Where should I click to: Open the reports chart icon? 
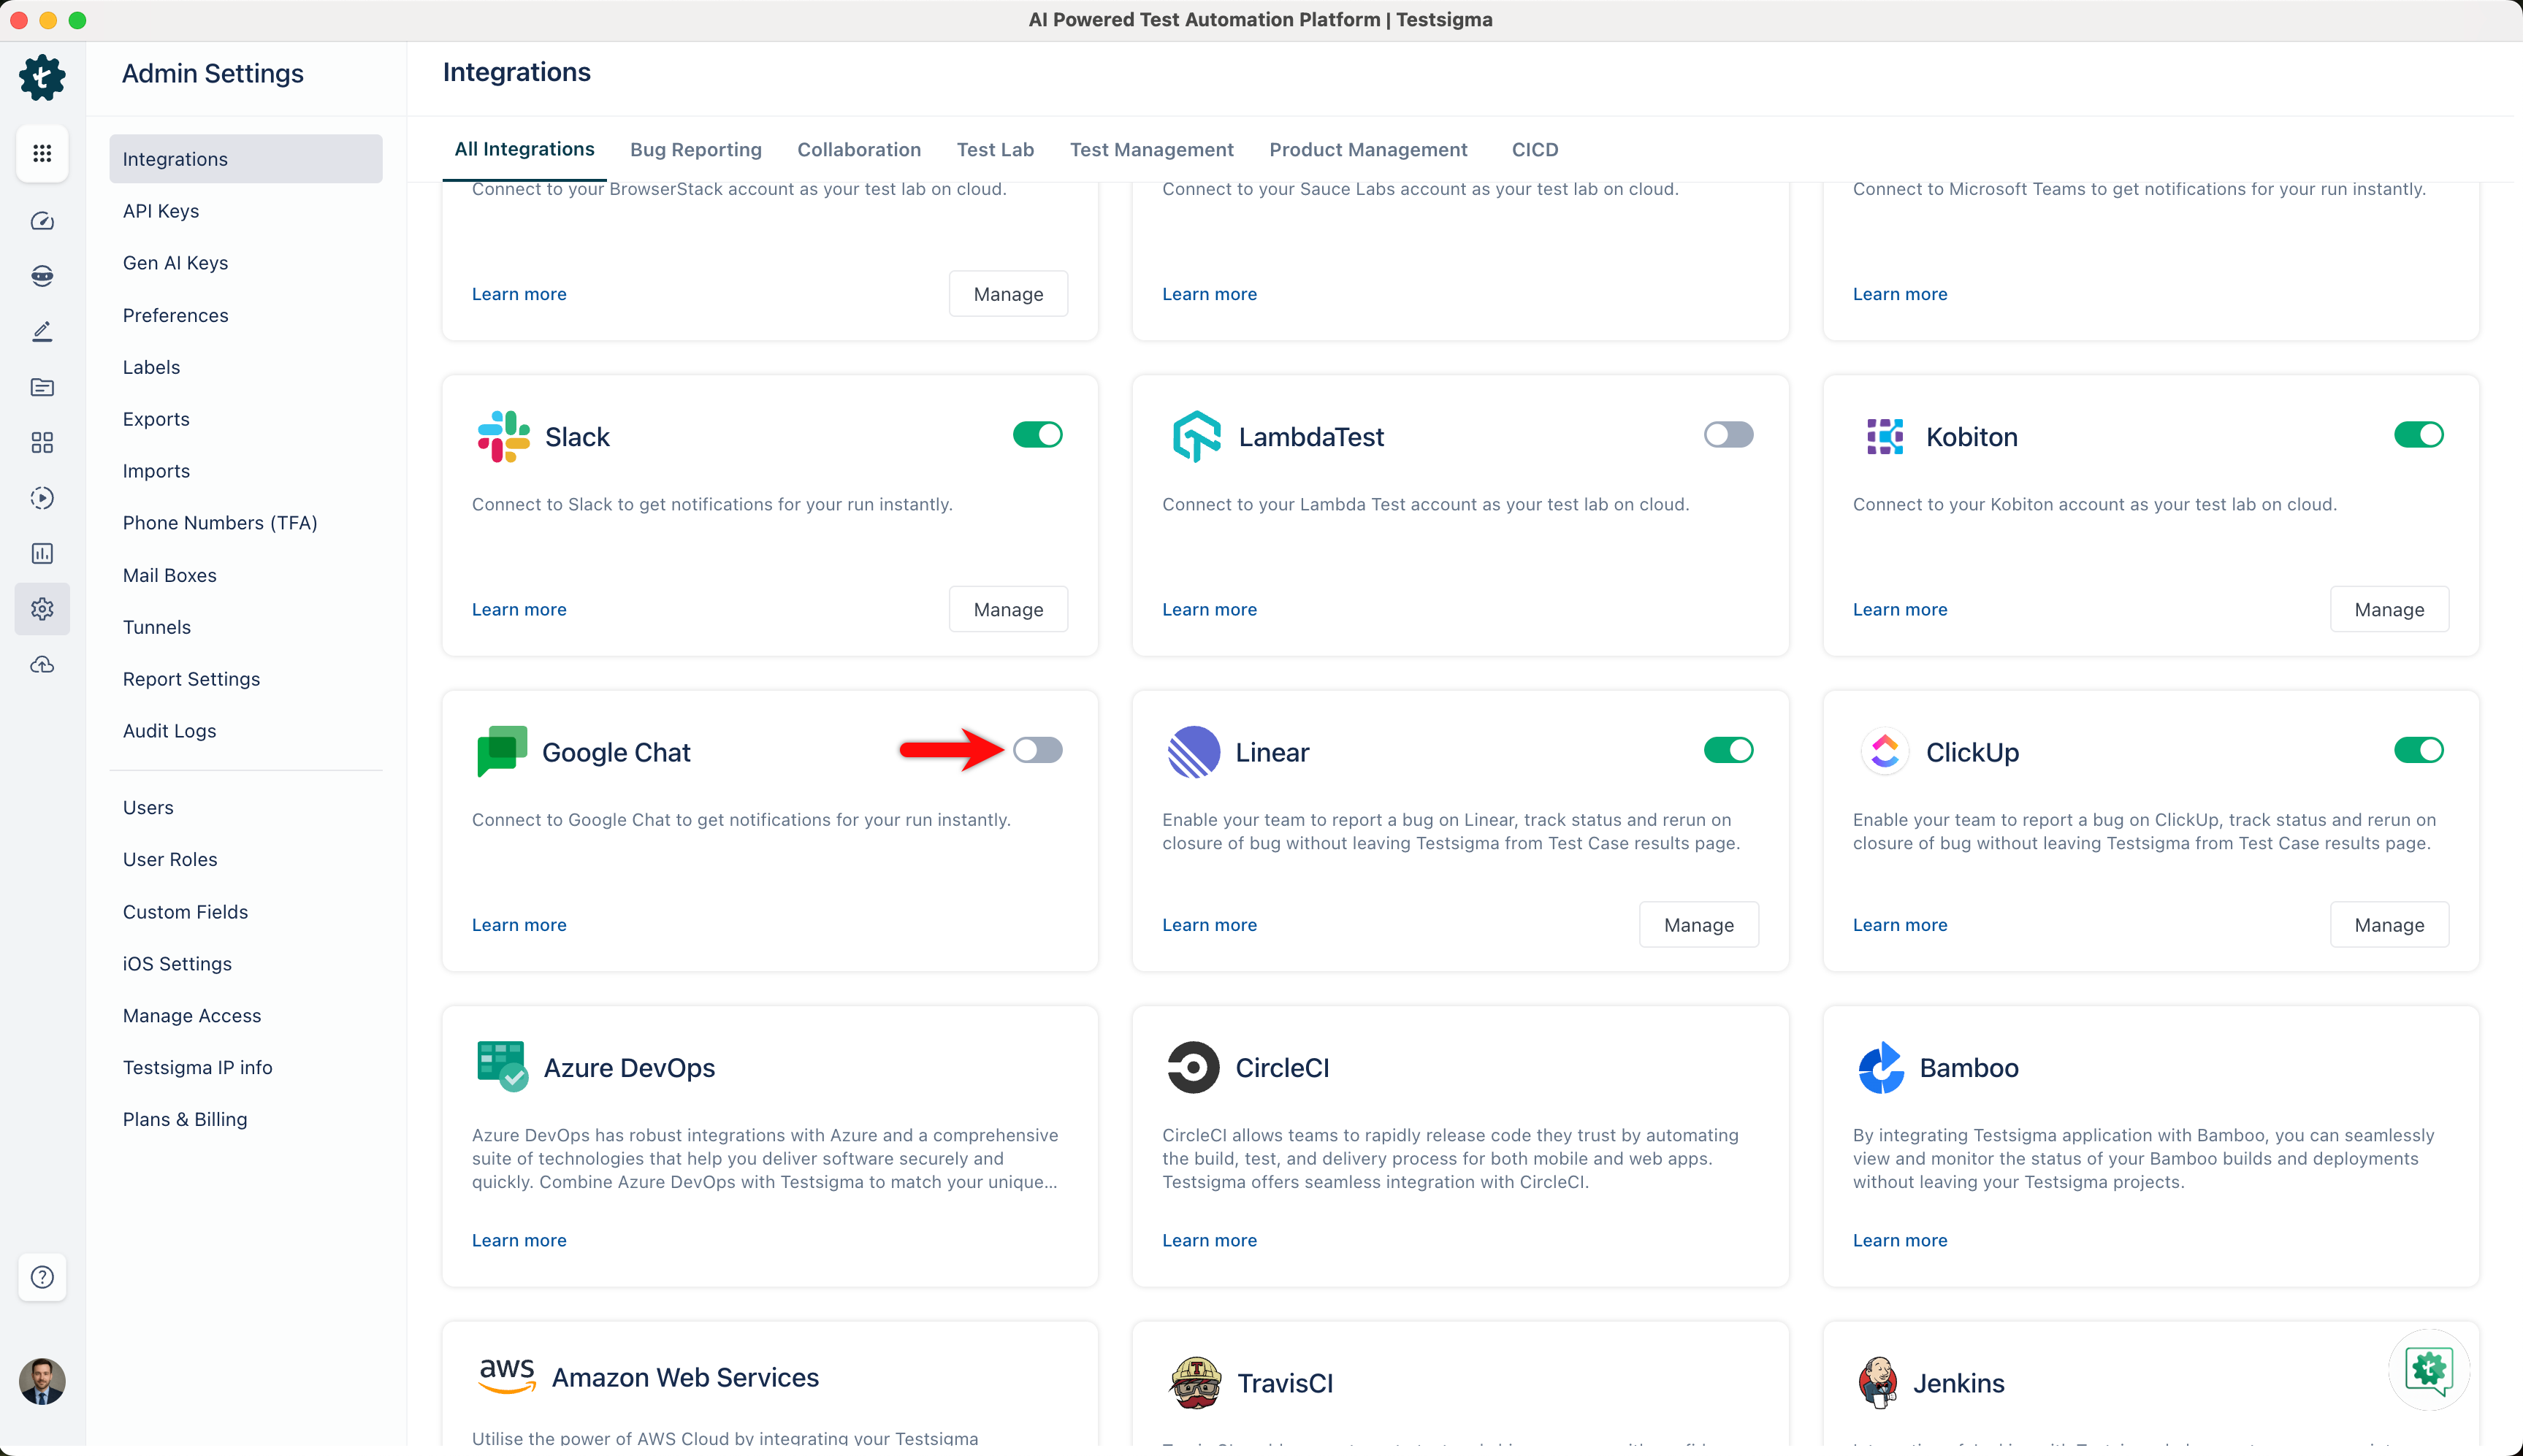coord(42,553)
